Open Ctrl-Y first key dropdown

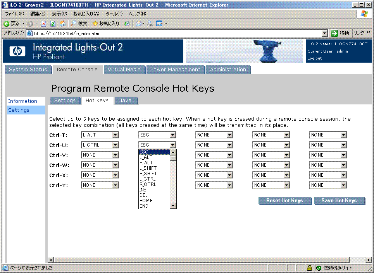(100, 185)
